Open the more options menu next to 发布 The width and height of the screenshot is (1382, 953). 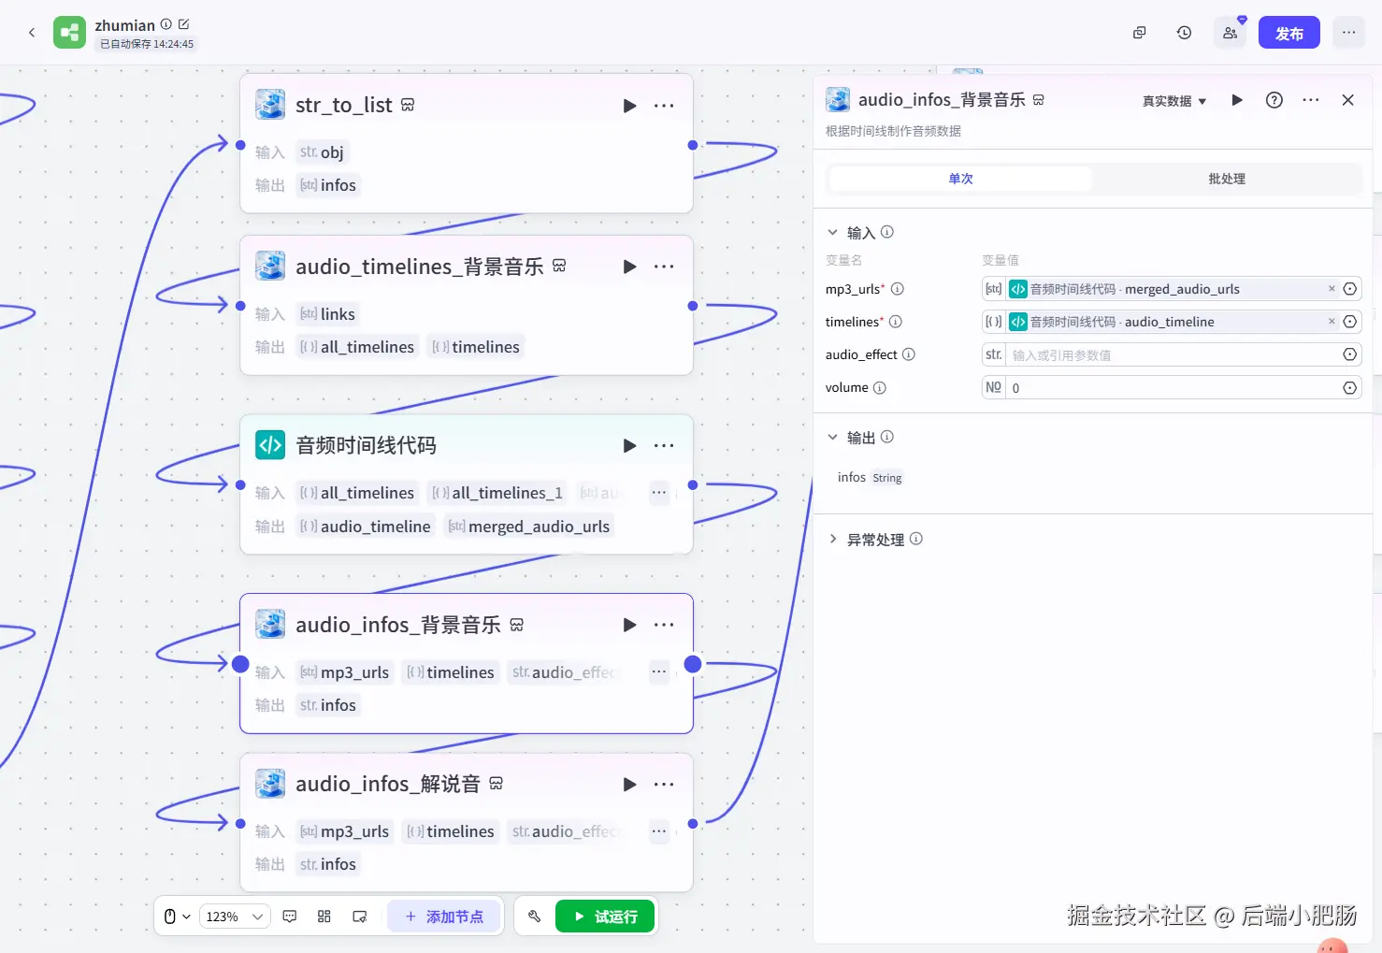[1348, 33]
